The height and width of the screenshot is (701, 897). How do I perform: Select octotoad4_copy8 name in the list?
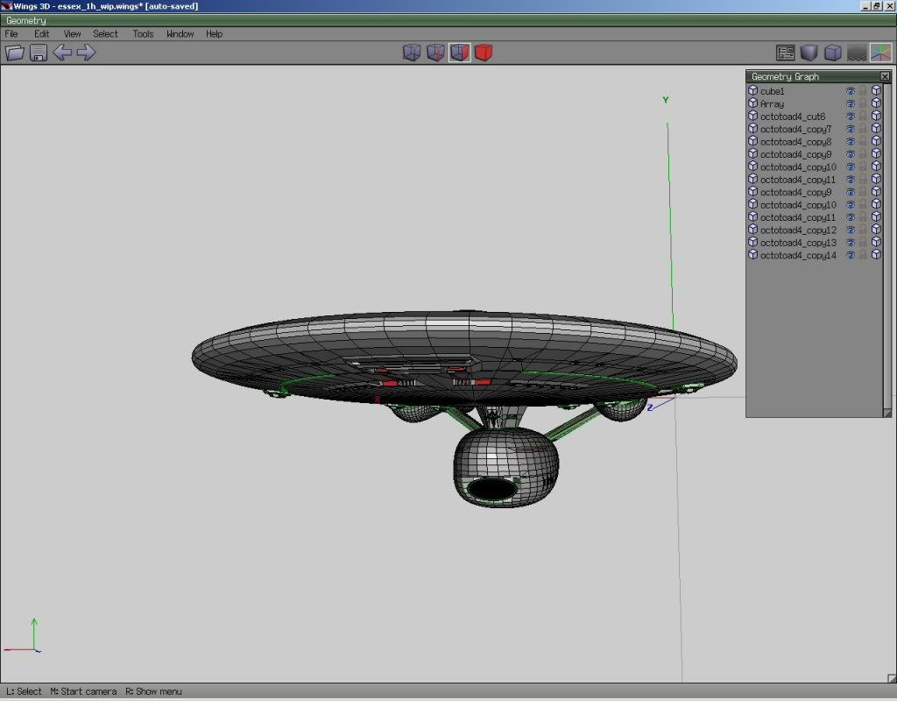795,141
